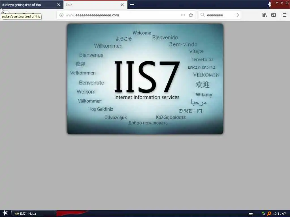Focus the search box containing eeeeeeee
290x217 pixels.
(219, 15)
